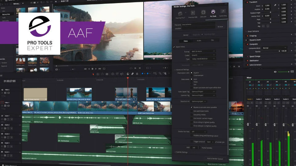Open the Type dropdown
Image resolution: width=296 pixels, height=166 pixels.
(x=203, y=59)
